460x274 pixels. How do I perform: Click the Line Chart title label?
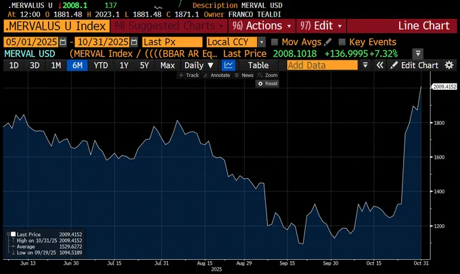(423, 26)
